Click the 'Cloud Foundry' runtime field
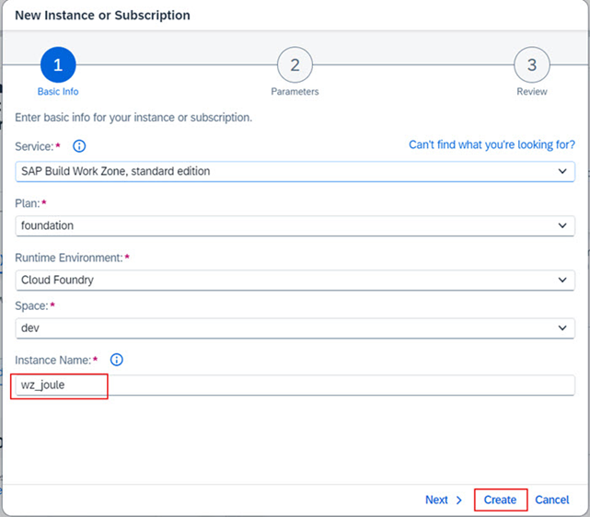 276,280
